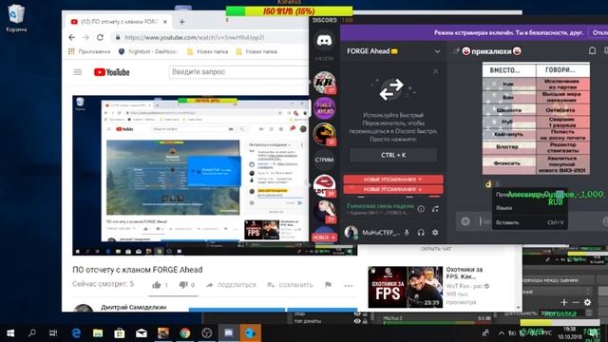This screenshot has height=342, width=608.
Task: Open Охотники за FPS video thumbnail
Action: (x=406, y=287)
